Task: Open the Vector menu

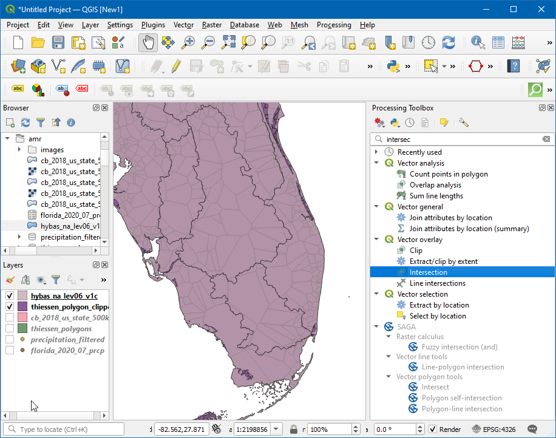Action: (x=183, y=25)
